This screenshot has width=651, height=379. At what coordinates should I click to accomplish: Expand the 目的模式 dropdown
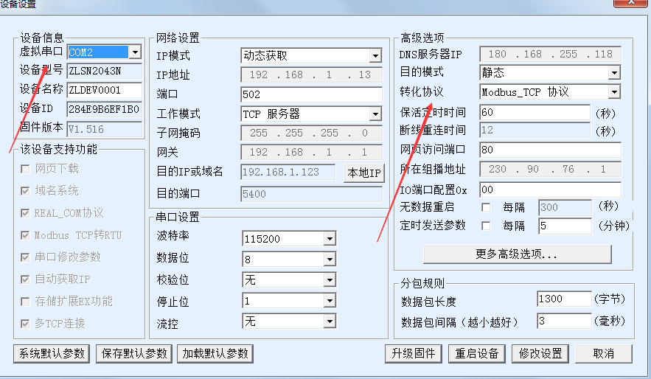tap(614, 73)
